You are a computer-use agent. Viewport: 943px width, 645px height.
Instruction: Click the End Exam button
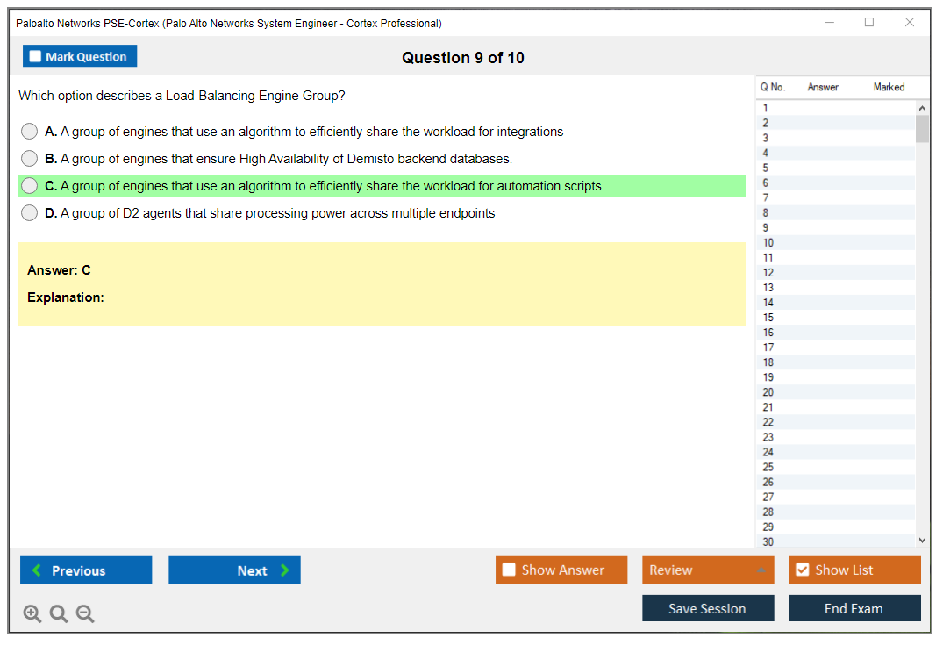click(854, 608)
